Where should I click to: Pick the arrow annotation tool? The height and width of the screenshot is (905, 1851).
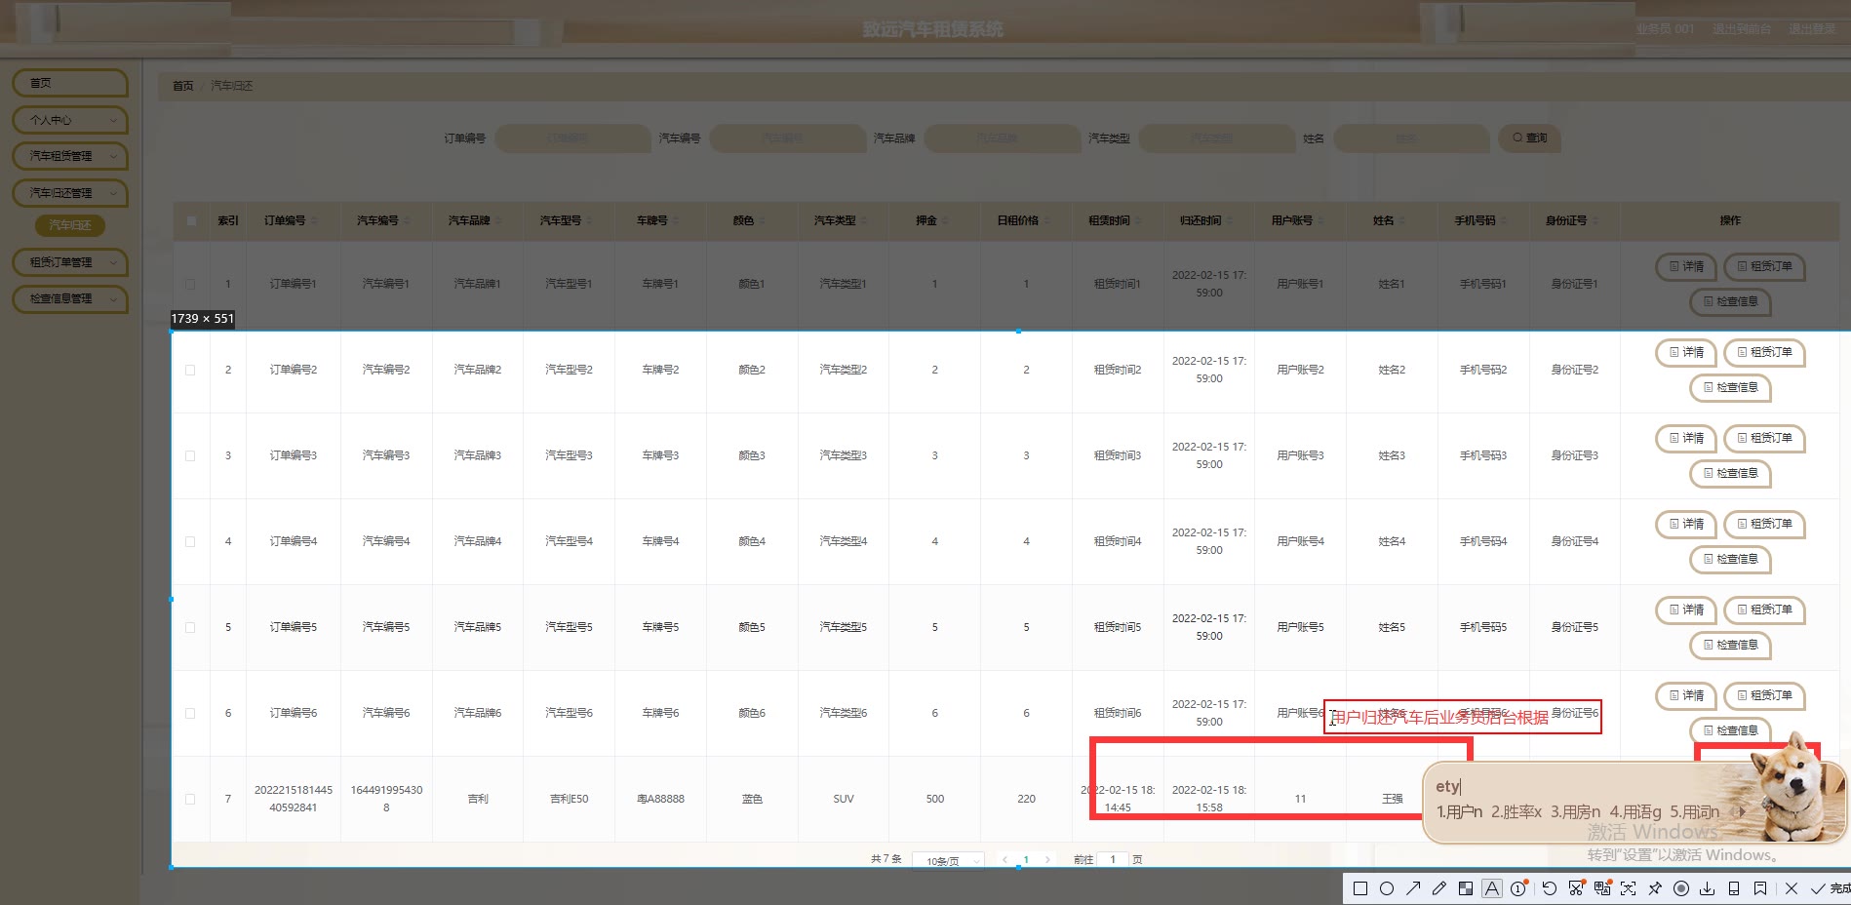pyautogui.click(x=1413, y=888)
